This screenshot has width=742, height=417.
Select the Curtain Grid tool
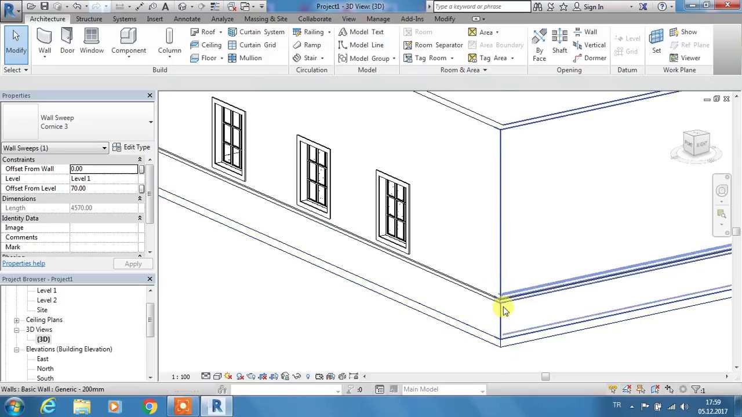coord(252,45)
